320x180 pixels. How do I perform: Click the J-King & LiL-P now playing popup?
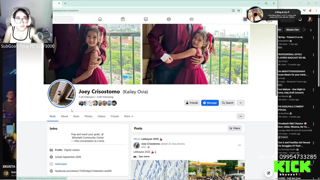(274, 15)
